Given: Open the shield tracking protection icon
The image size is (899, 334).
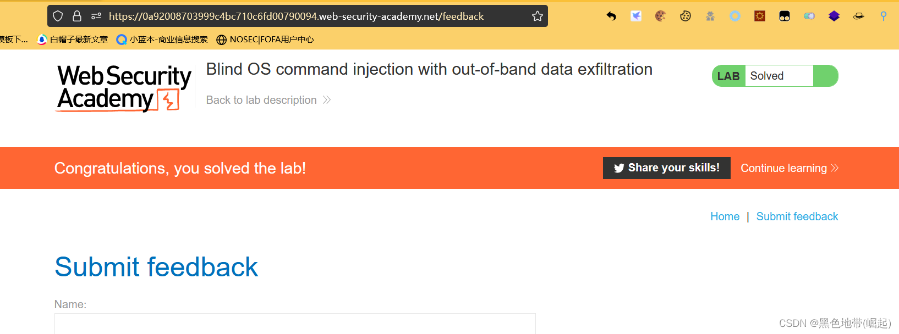Looking at the screenshot, I should (58, 16).
